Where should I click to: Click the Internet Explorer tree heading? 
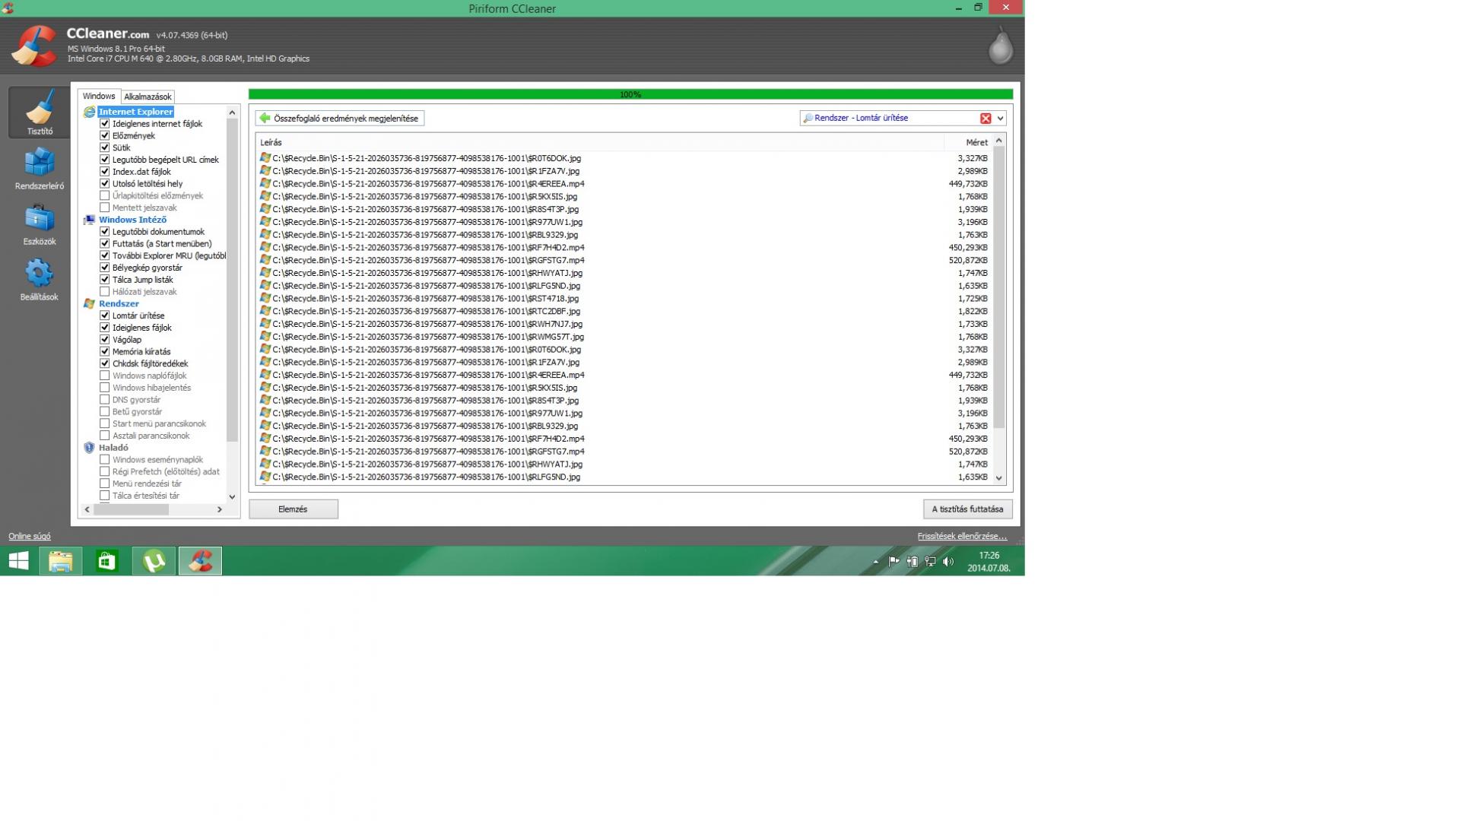(135, 112)
